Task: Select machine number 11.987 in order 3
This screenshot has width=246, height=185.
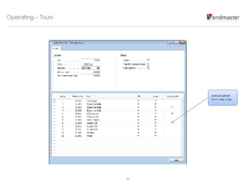Action: pyautogui.click(x=78, y=108)
